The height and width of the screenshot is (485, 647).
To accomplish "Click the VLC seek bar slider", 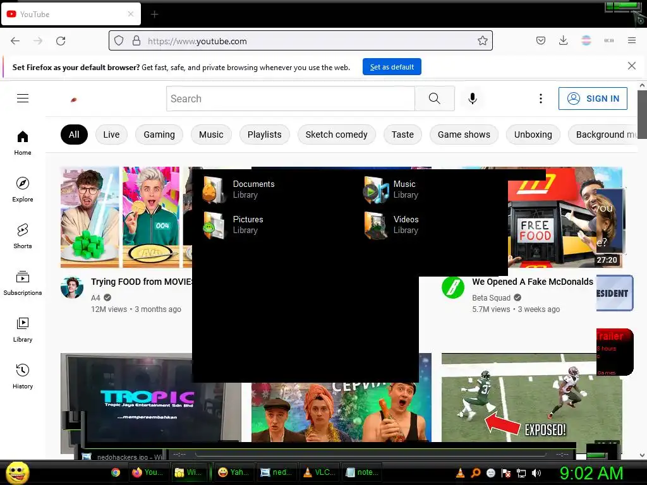I will pos(370,455).
